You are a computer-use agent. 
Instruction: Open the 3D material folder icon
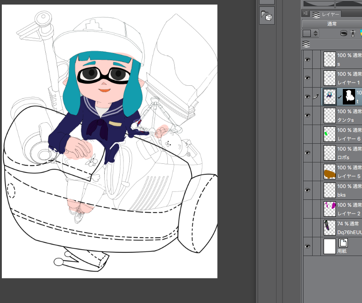pos(266,16)
